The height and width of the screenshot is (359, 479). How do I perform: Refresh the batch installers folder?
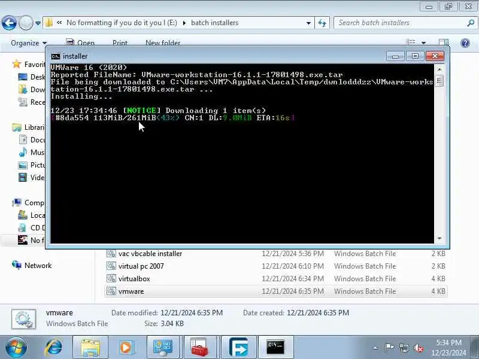click(x=322, y=23)
